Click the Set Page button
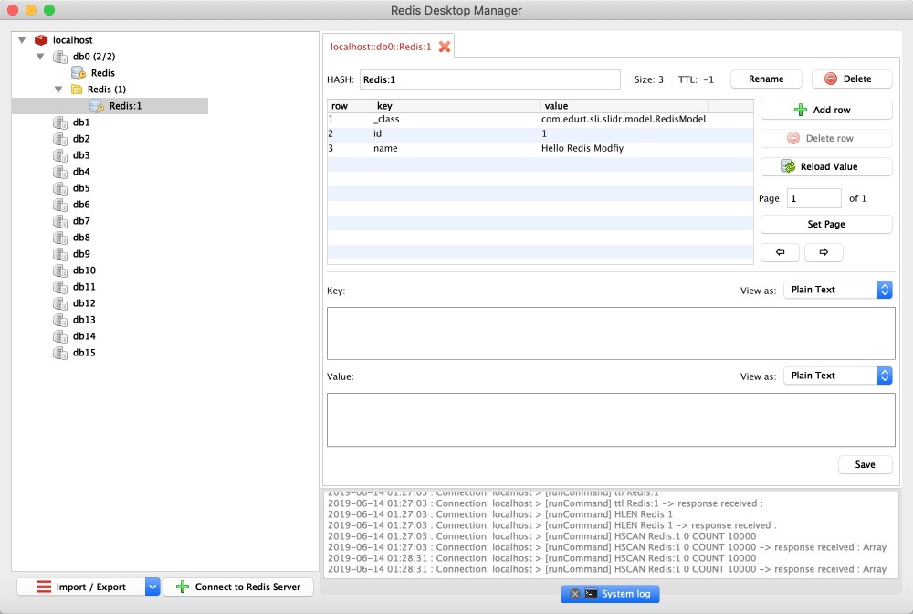The width and height of the screenshot is (913, 614). [825, 224]
